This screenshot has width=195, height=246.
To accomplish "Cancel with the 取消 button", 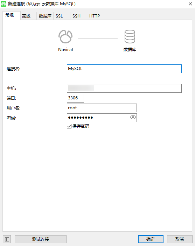I will click(180, 239).
